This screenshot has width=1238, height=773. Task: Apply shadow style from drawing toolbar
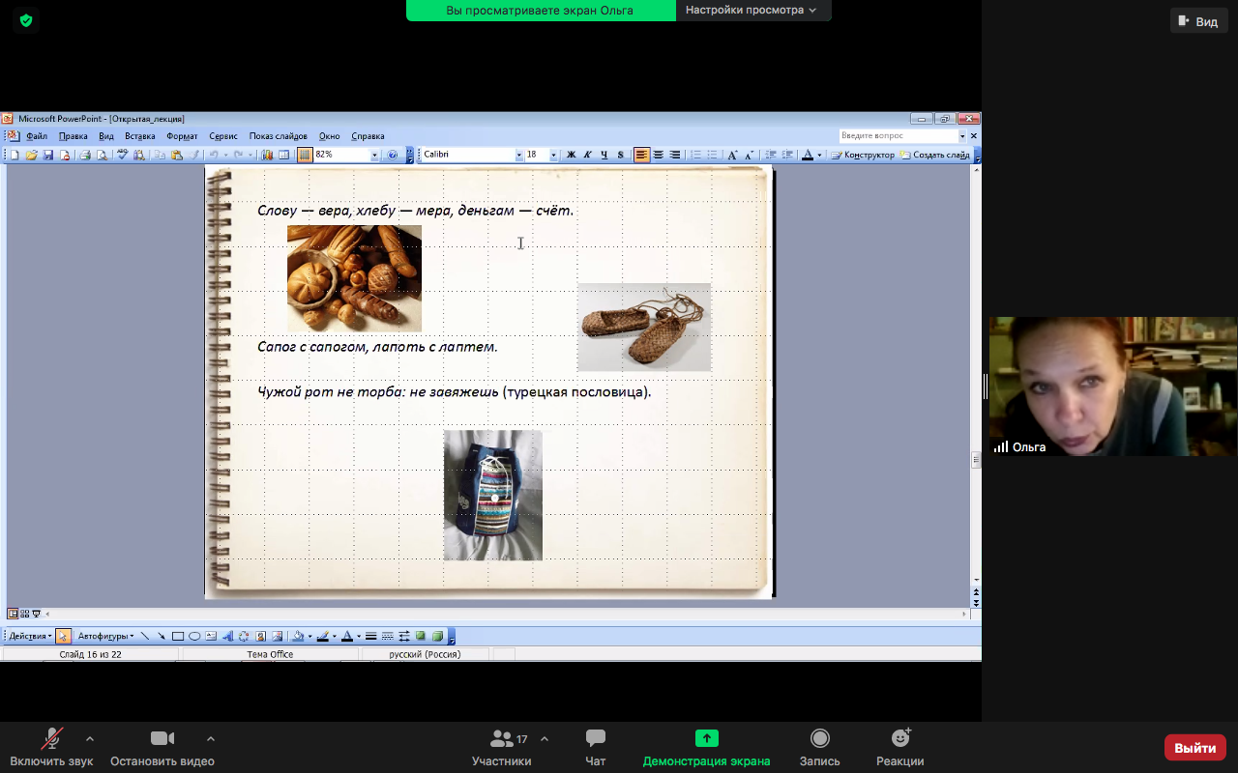point(421,636)
